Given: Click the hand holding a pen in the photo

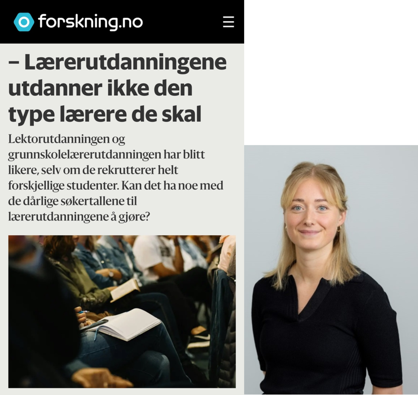Looking at the screenshot, I should [83, 317].
